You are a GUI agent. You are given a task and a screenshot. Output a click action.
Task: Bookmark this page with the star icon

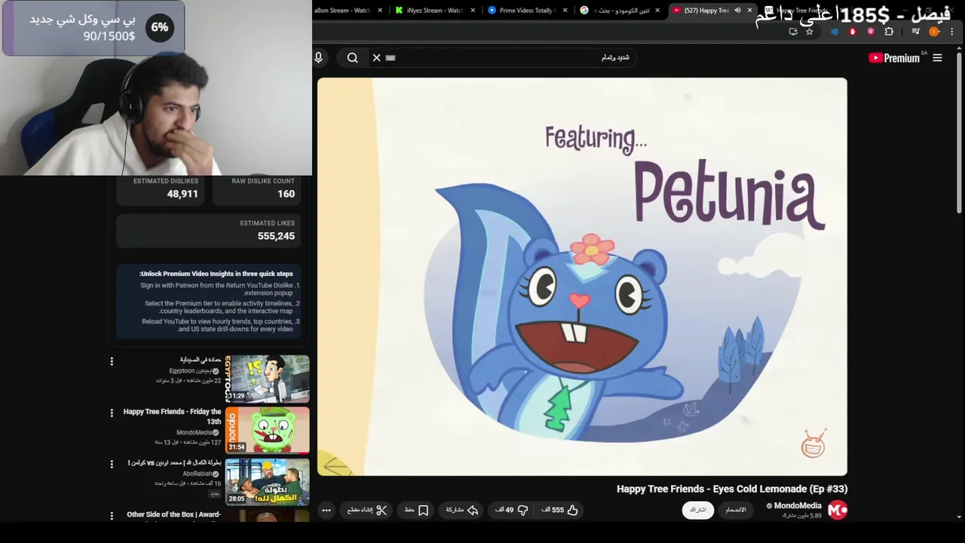[x=809, y=32]
